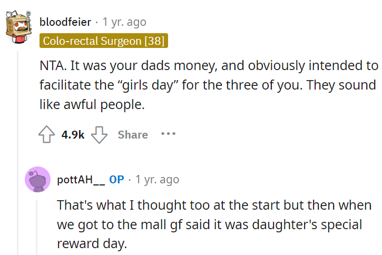The image size is (382, 255).
Task: Click 'reward day.' ending the reply
Action: (92, 244)
